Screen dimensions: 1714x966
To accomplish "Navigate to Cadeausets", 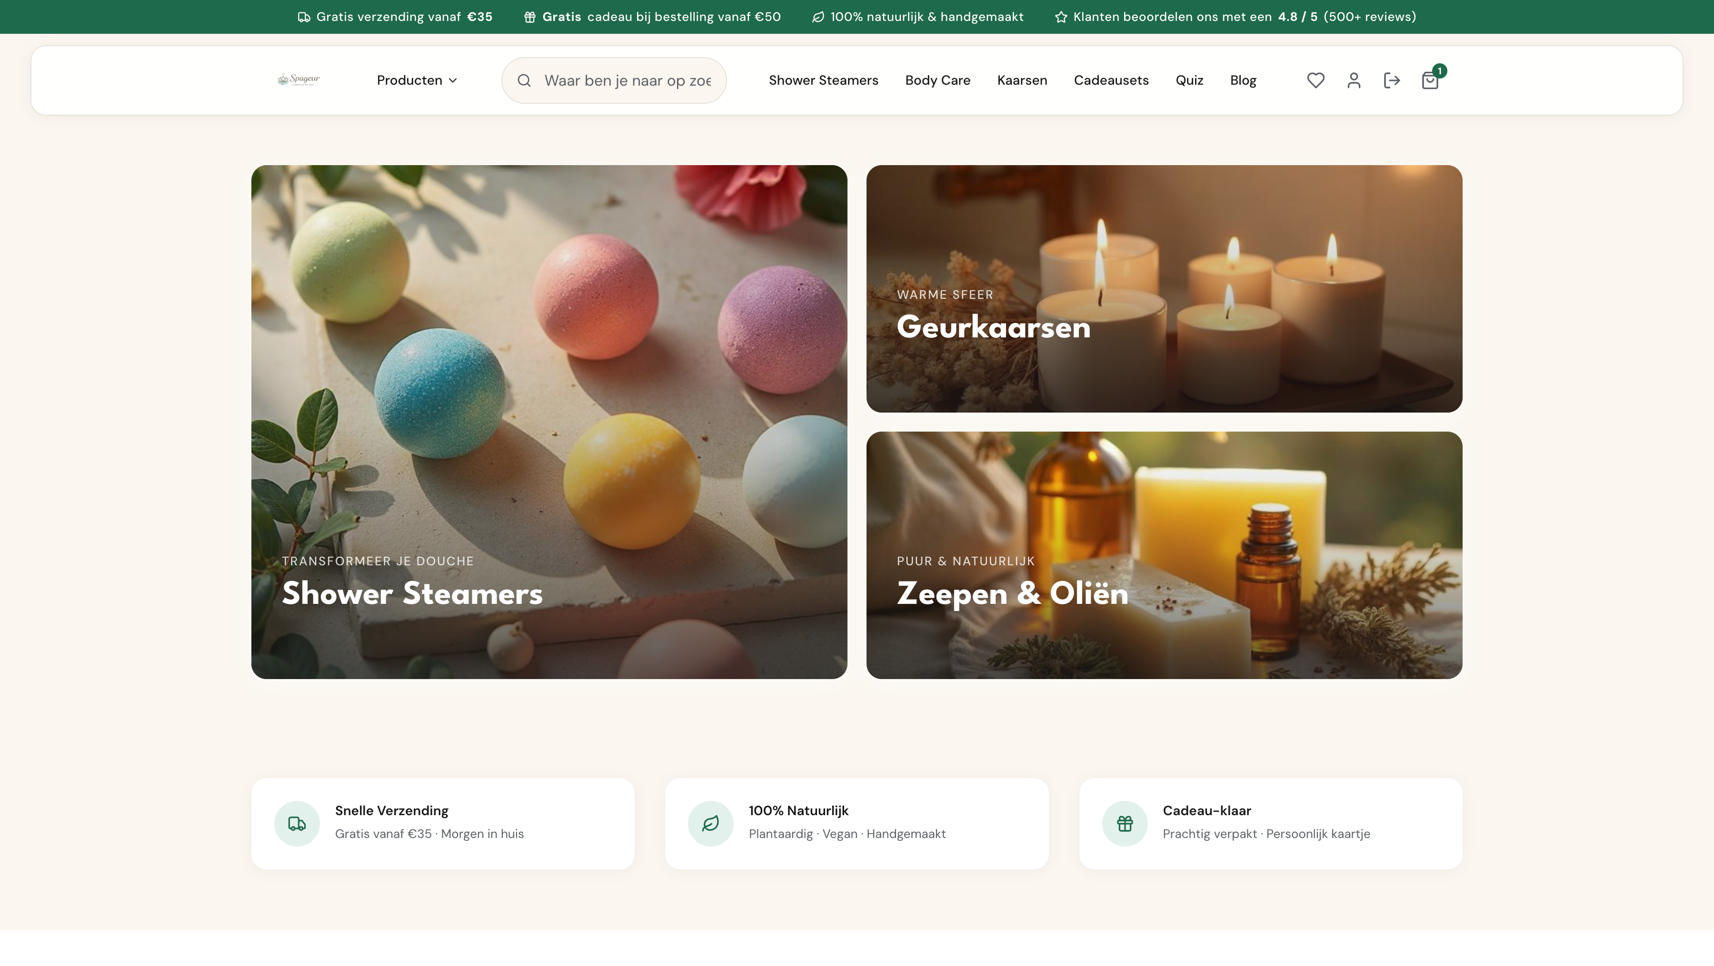I will [1111, 80].
